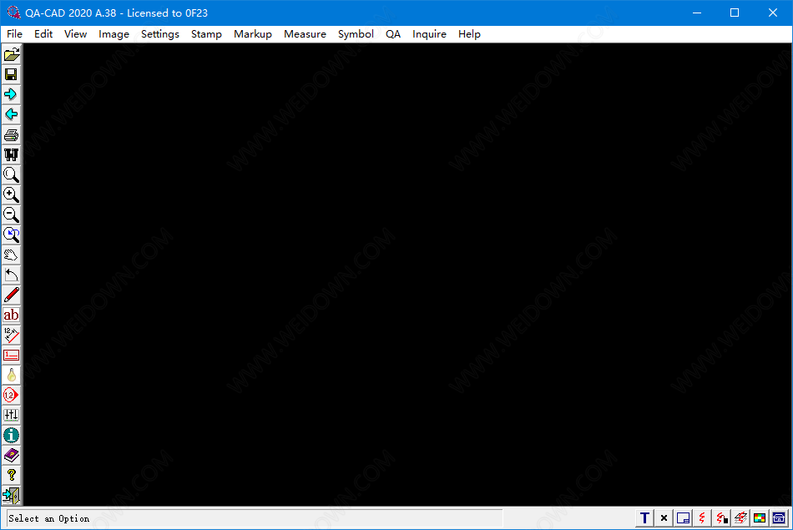Click the QA-CAD app icon in title bar
The height and width of the screenshot is (530, 793).
(x=13, y=13)
